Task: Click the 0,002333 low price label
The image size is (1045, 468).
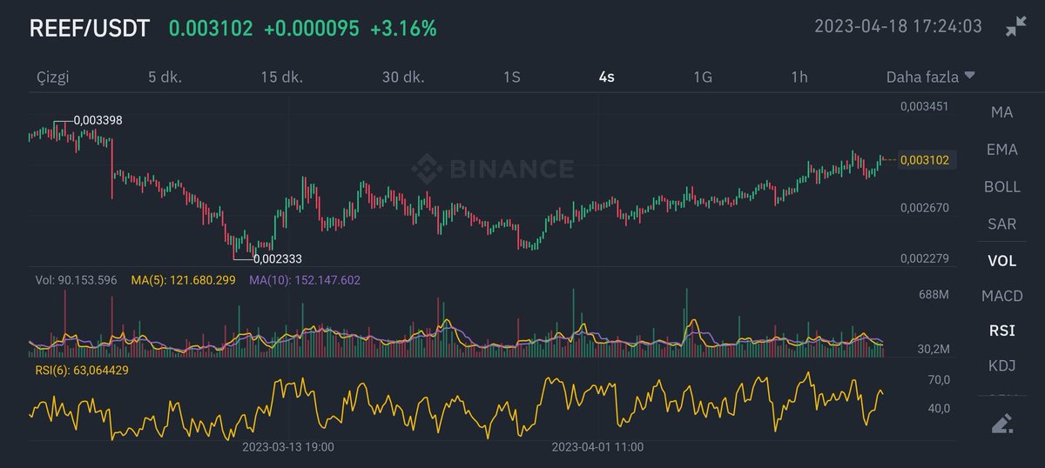Action: click(277, 258)
